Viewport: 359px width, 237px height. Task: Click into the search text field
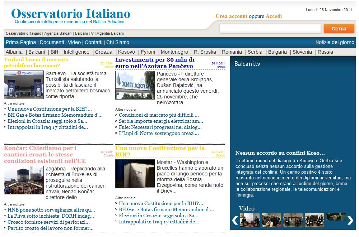(270, 29)
